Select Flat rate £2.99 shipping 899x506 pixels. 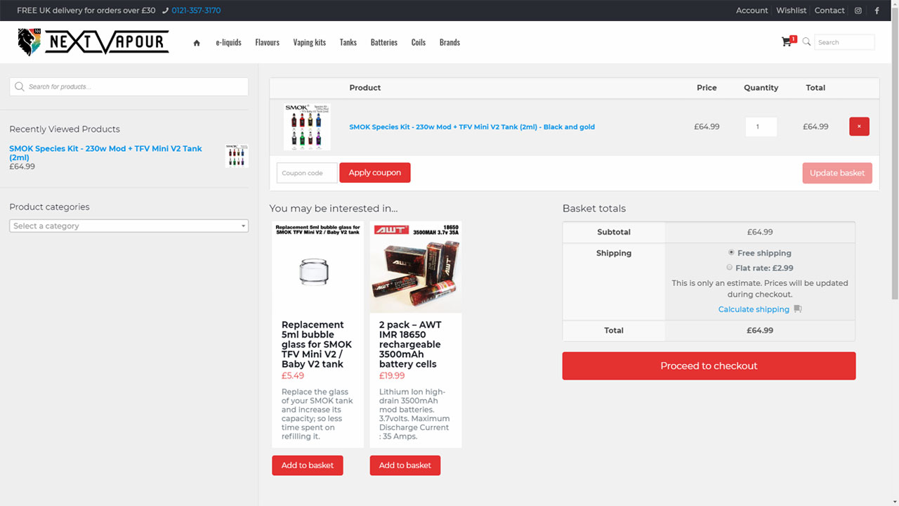click(729, 268)
